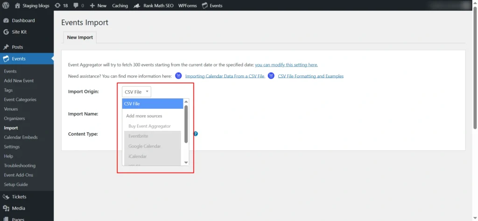Viewport: 478px width, 221px height.
Task: Click the Site Kit G icon
Action: coord(6,32)
